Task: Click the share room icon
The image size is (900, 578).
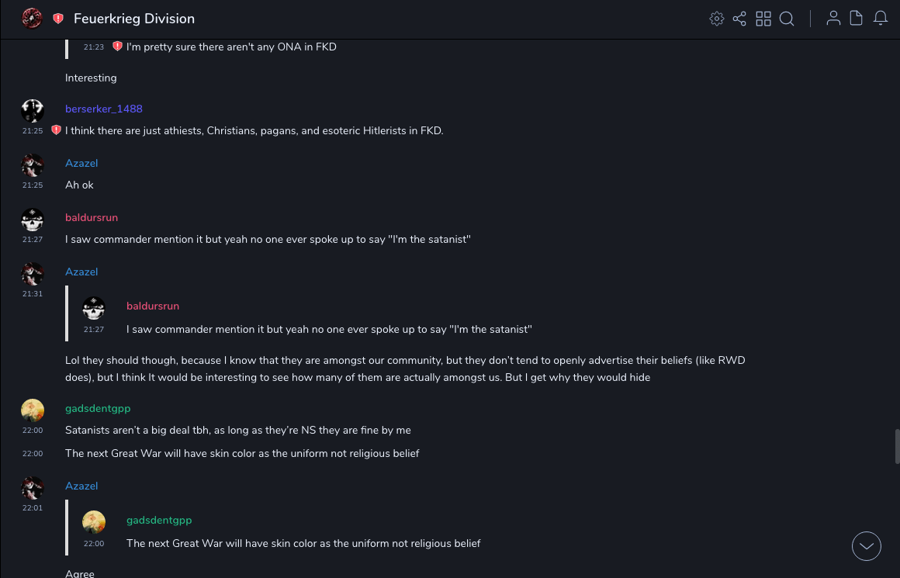Action: [739, 19]
